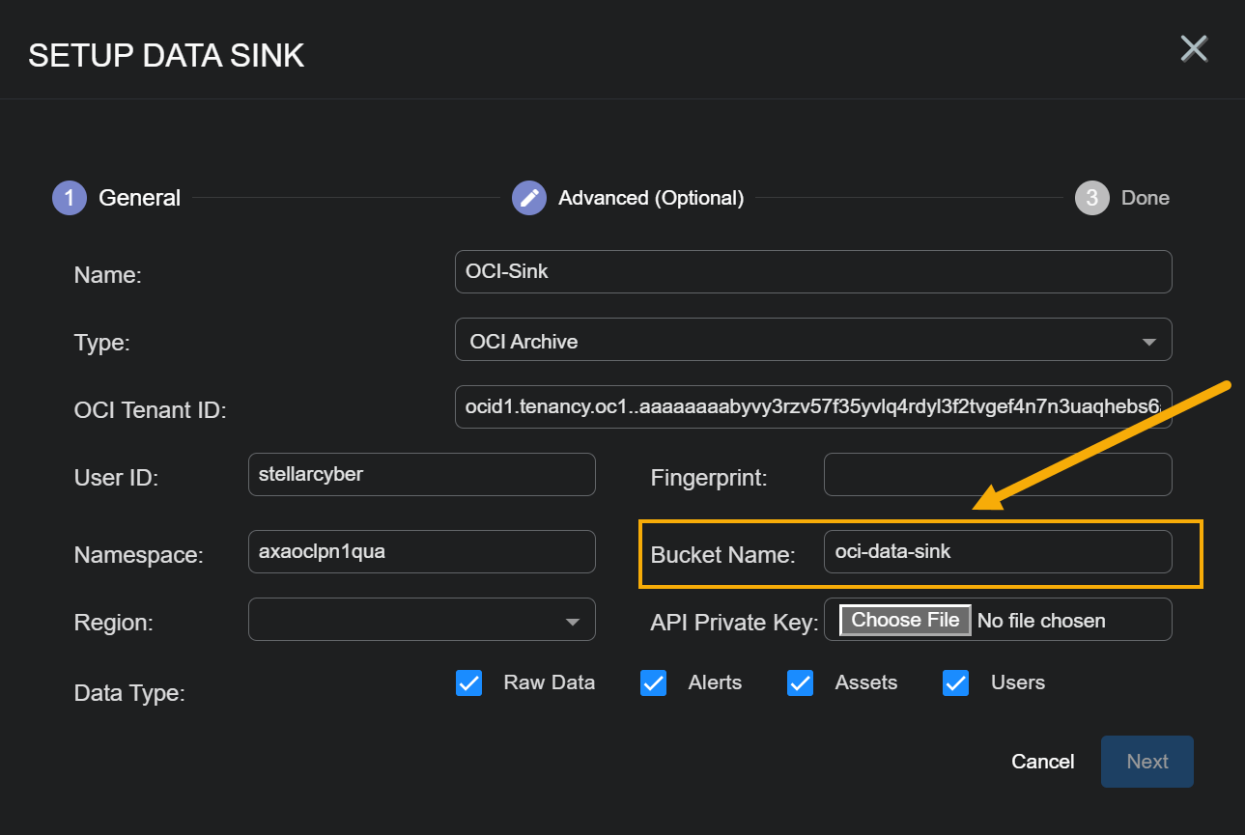Click into the empty Fingerprint field
1245x835 pixels.
coord(997,475)
